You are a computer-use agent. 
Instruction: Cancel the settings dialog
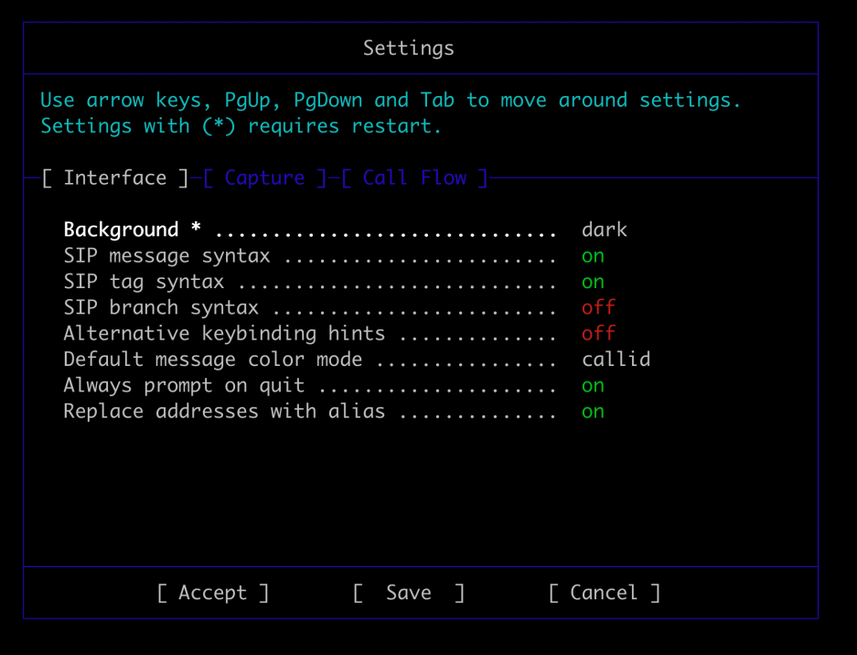coord(604,593)
